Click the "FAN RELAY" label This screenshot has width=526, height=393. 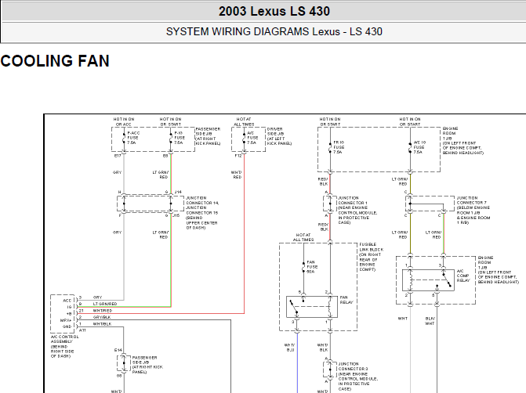[346, 300]
